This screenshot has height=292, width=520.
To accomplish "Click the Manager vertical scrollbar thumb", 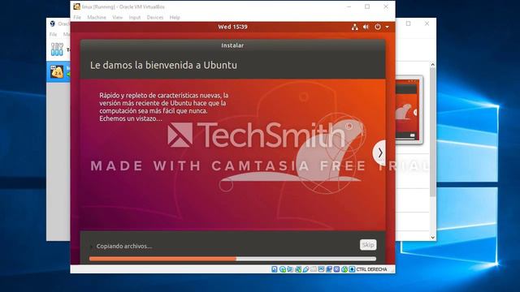I will [x=432, y=131].
